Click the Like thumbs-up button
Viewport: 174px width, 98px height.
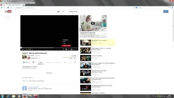coord(26,62)
